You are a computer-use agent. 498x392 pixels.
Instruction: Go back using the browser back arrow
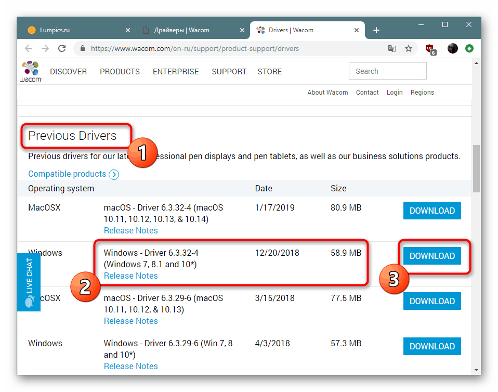tap(29, 48)
